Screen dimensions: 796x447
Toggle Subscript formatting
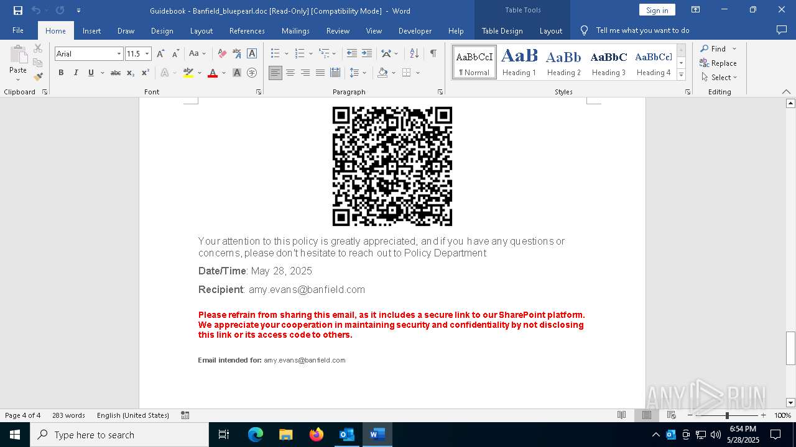pos(130,73)
